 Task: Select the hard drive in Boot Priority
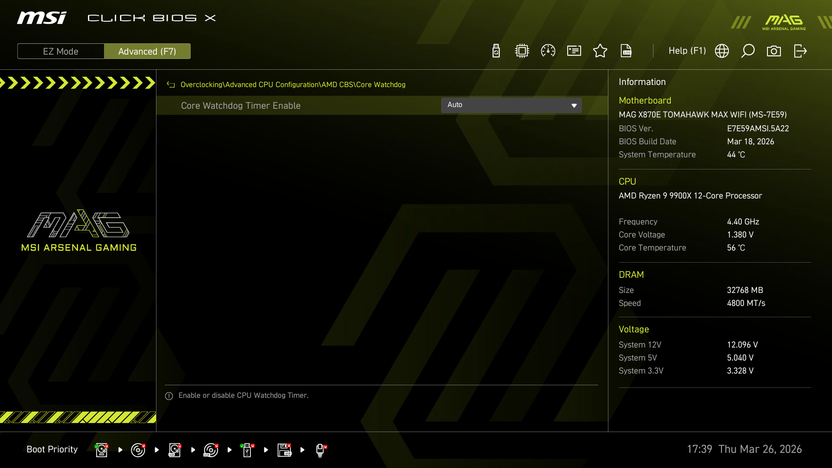pyautogui.click(x=101, y=450)
